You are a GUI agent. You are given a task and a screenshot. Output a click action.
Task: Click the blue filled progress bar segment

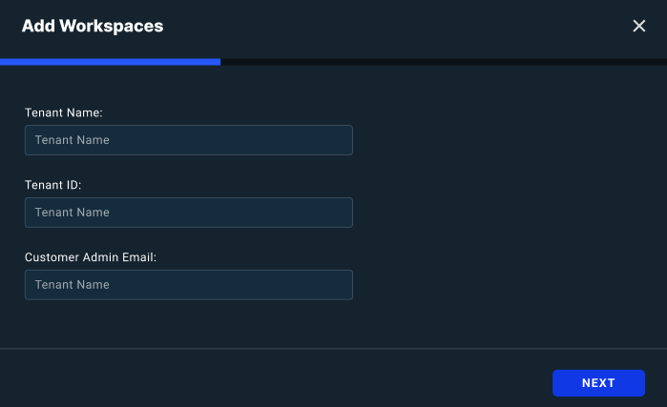click(110, 62)
